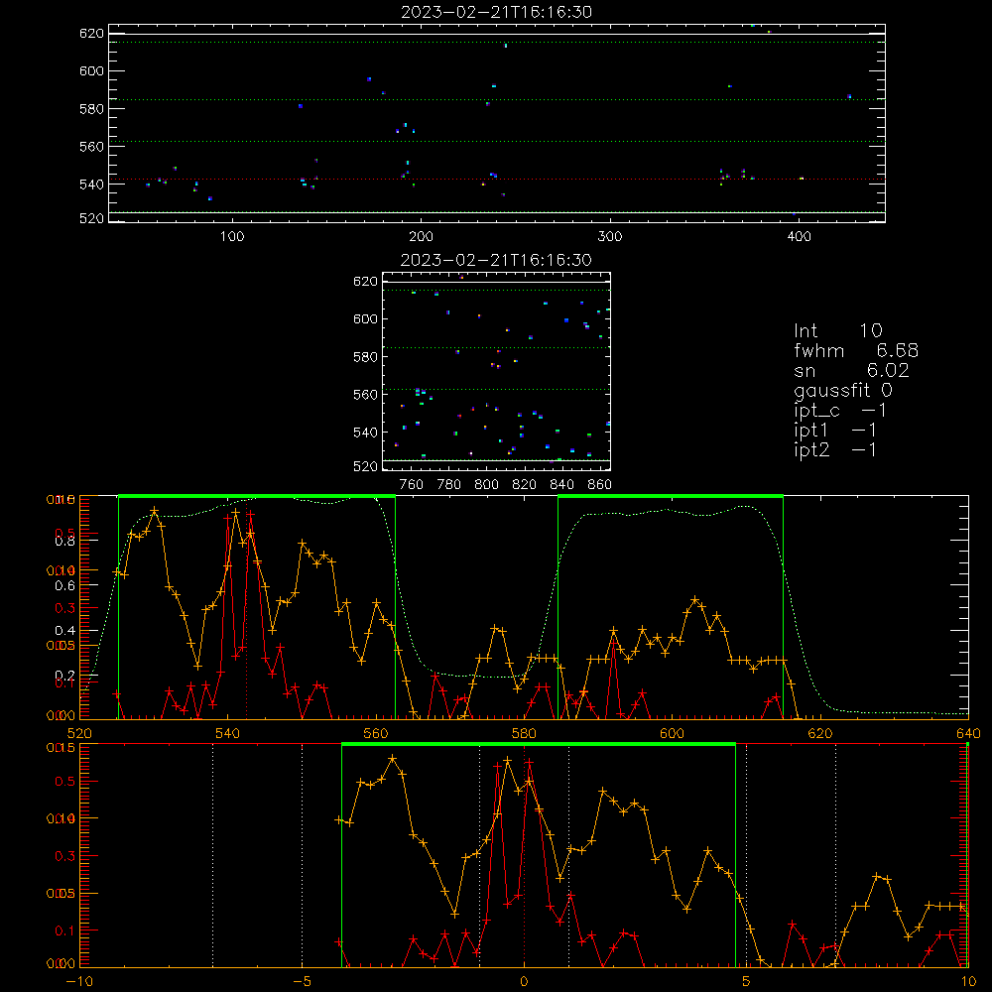
Task: Click x-axis label 0 on bottom plot
Action: 524,981
